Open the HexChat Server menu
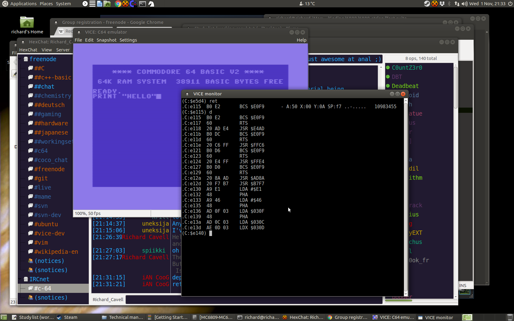514x321 pixels. (x=63, y=50)
